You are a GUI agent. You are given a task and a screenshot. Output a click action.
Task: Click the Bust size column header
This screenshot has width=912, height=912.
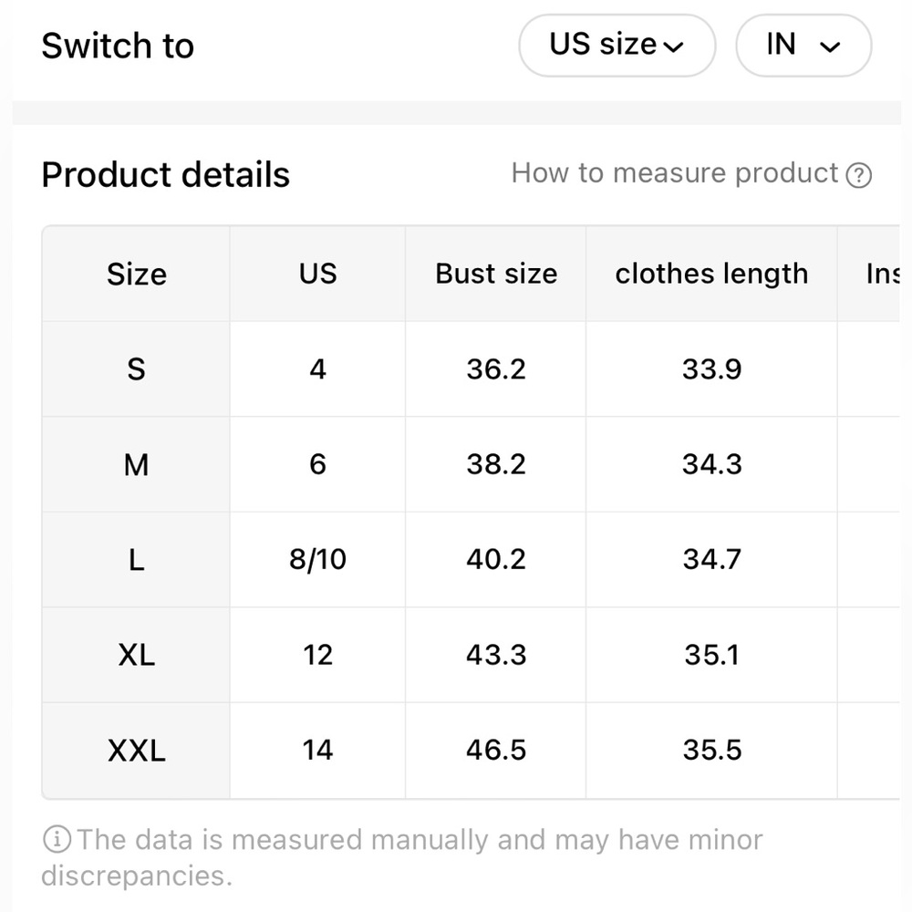pos(496,274)
